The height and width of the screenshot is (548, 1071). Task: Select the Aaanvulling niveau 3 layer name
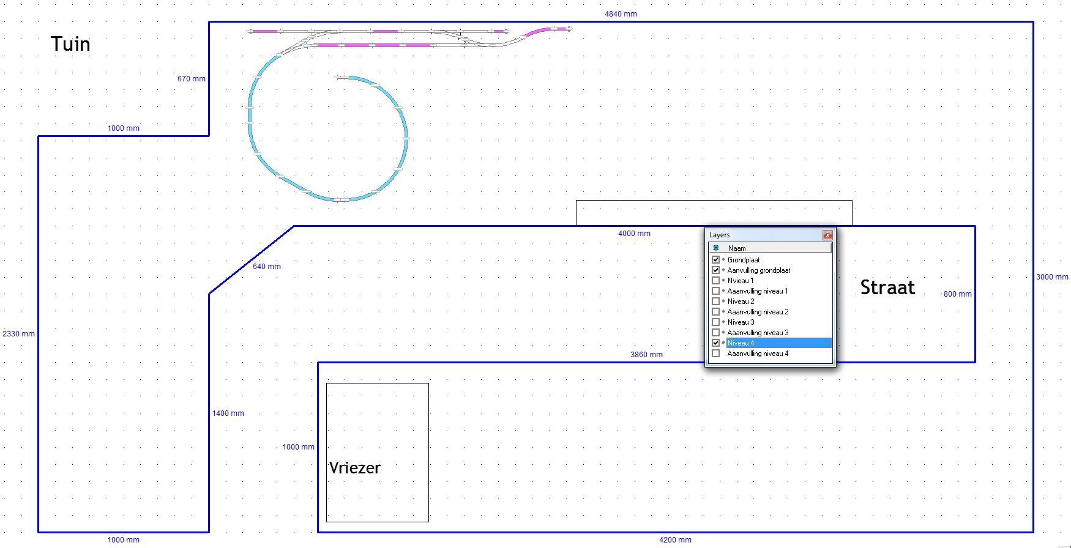[758, 333]
